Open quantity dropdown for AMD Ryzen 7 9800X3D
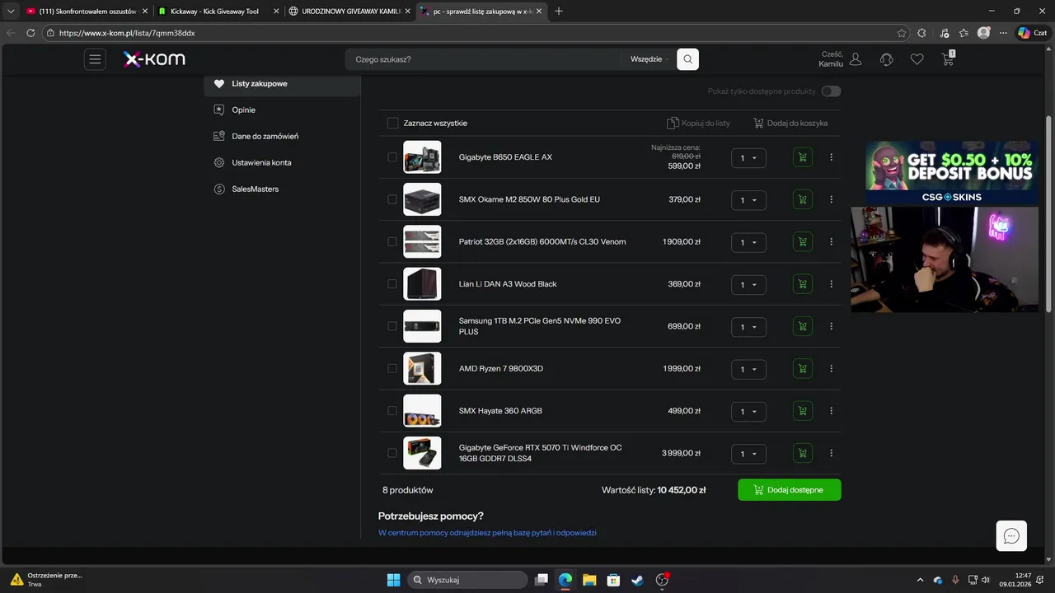 click(748, 370)
